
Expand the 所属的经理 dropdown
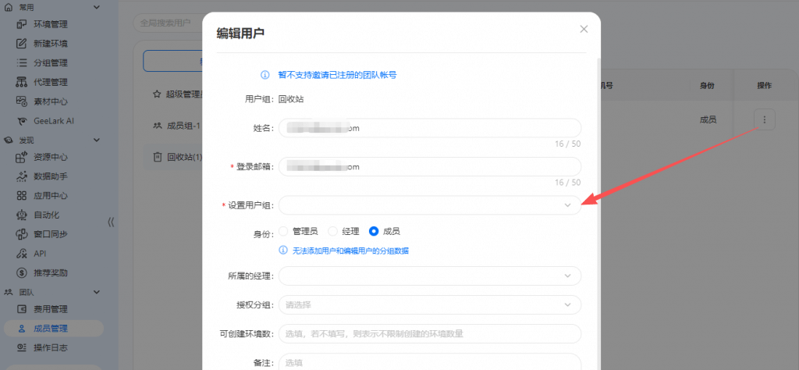[x=429, y=276]
